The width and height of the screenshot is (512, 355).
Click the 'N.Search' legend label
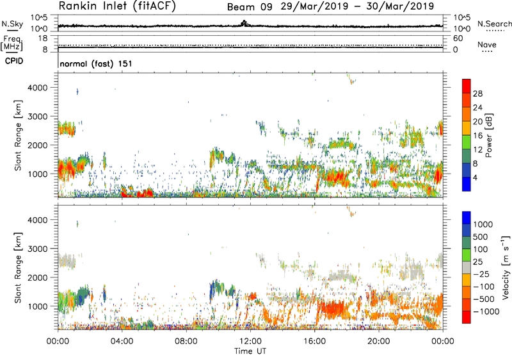click(494, 24)
